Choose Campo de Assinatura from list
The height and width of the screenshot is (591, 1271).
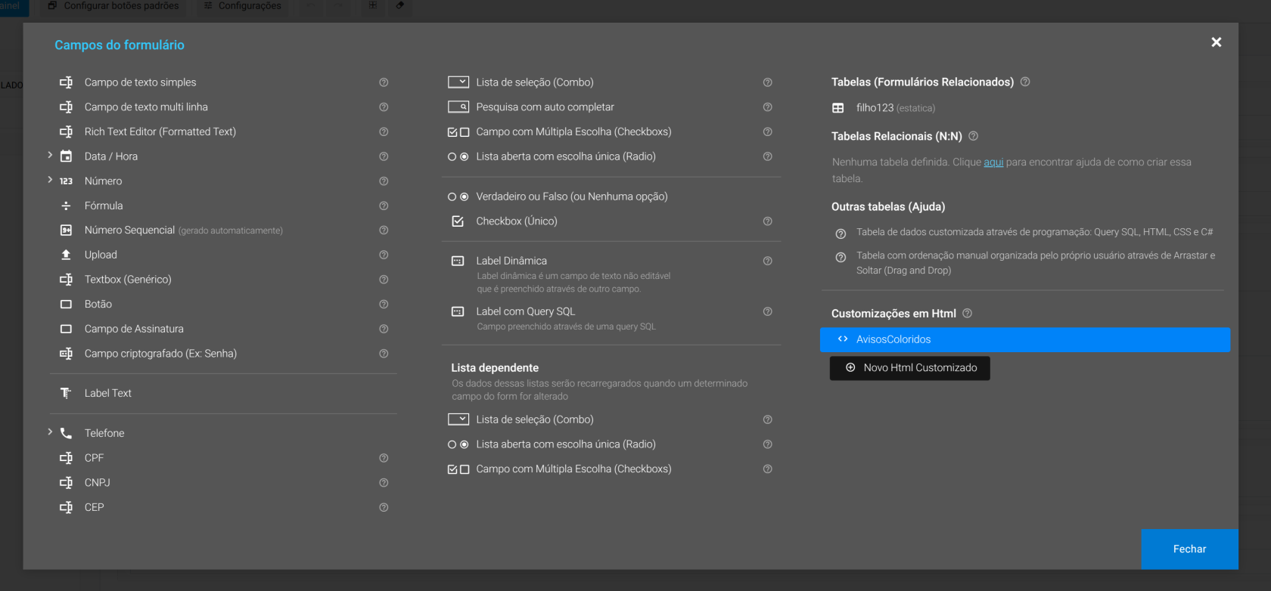pyautogui.click(x=134, y=329)
